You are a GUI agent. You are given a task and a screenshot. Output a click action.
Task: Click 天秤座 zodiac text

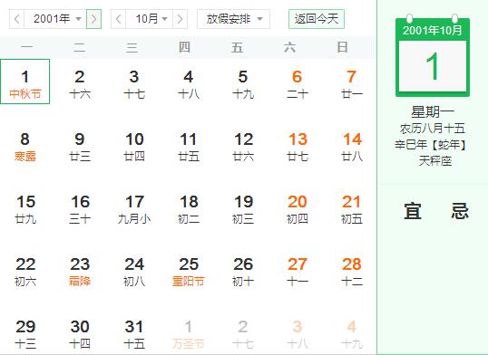(x=434, y=161)
